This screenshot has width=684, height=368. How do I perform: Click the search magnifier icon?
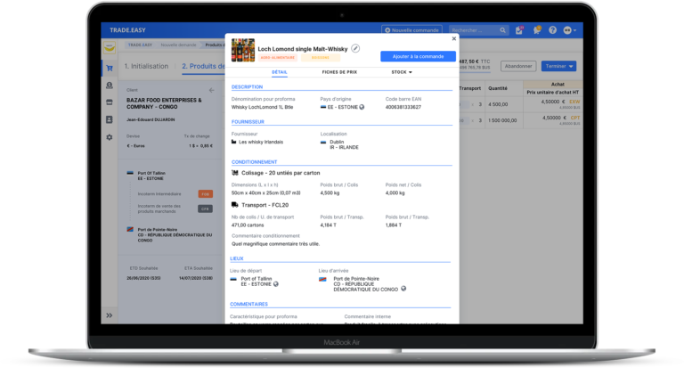tap(502, 30)
